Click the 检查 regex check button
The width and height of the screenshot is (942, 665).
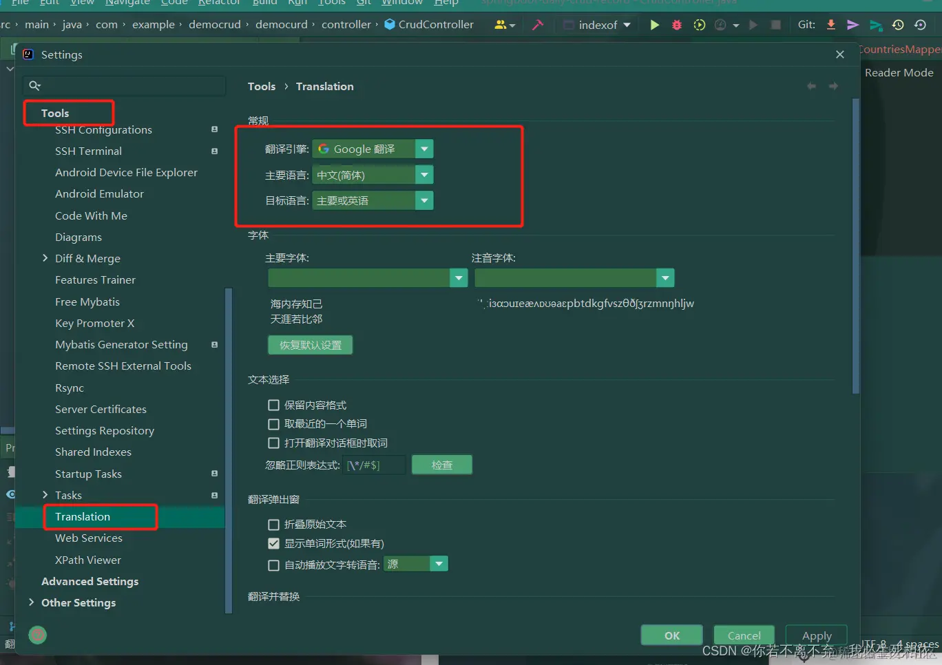click(442, 465)
